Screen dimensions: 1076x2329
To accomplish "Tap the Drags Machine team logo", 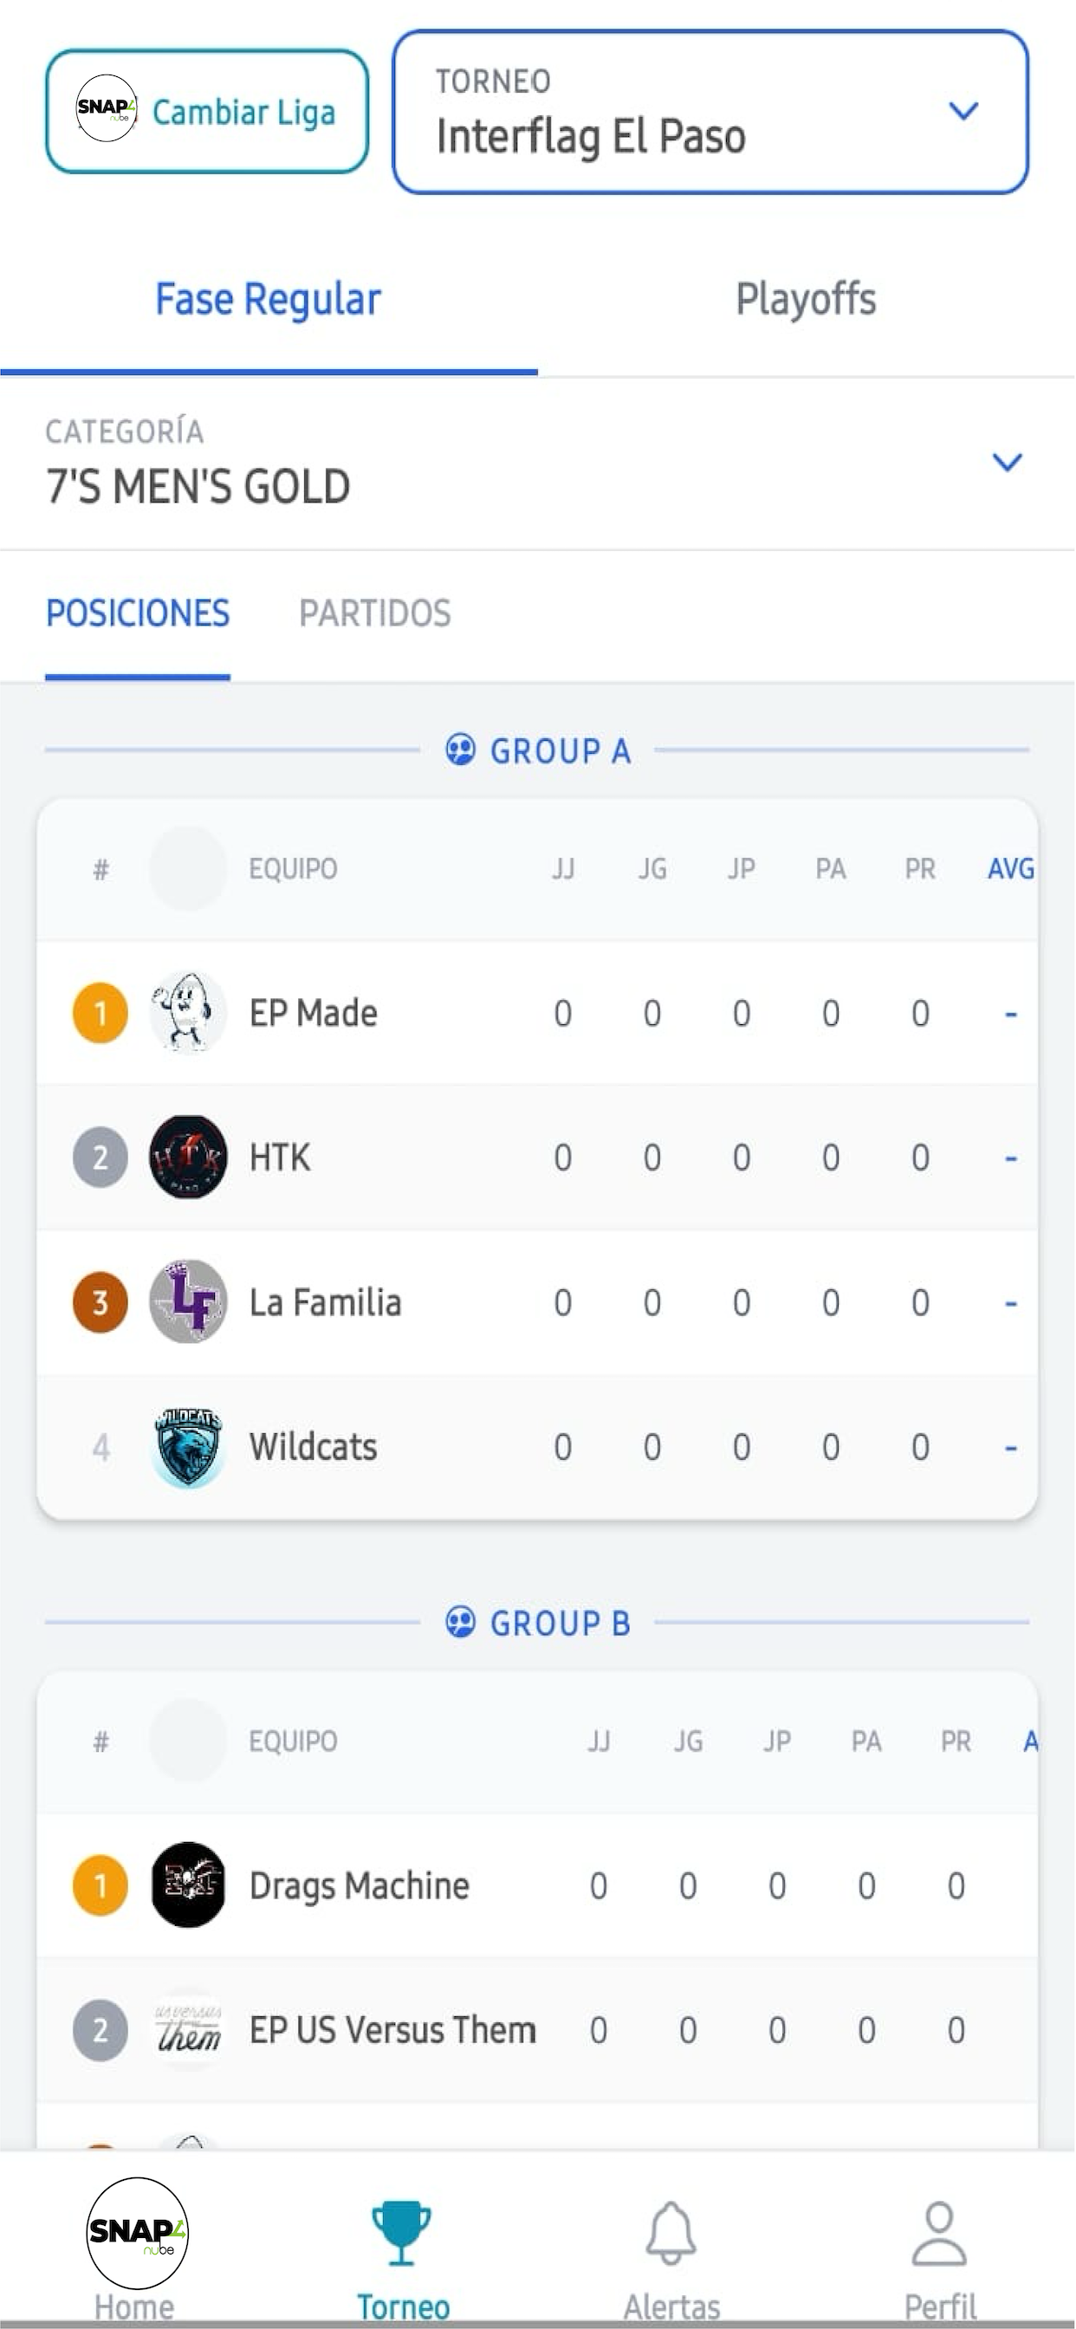I will pyautogui.click(x=187, y=1885).
